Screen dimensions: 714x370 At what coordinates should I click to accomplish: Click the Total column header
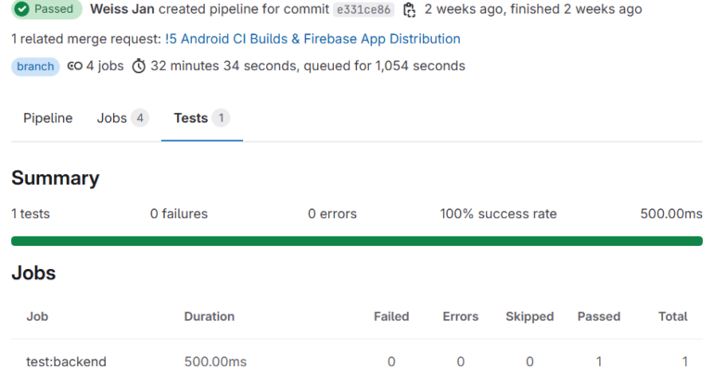[x=673, y=316]
